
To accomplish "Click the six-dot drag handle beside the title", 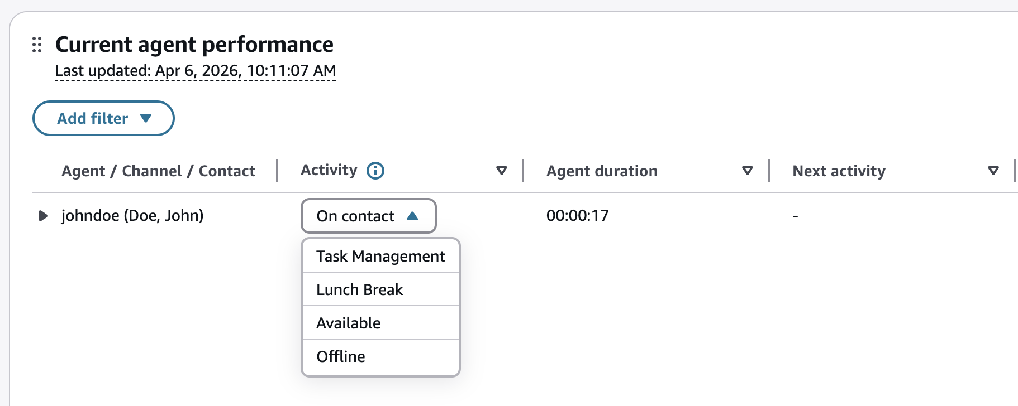I will click(x=37, y=45).
